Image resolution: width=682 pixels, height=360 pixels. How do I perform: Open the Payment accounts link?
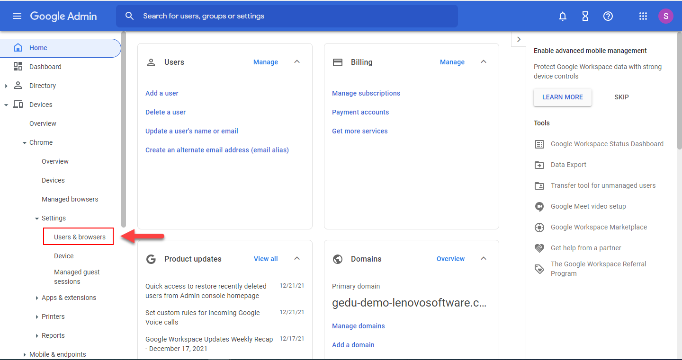coord(360,112)
